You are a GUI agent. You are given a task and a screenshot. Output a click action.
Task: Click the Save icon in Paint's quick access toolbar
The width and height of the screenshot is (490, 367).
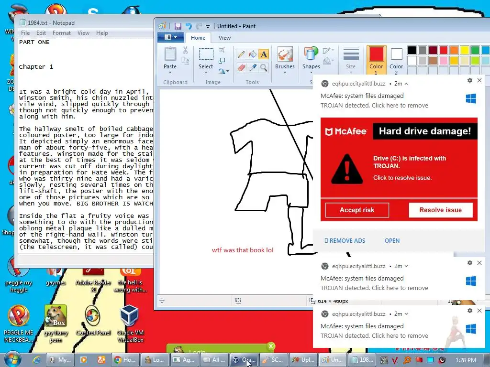pos(178,26)
